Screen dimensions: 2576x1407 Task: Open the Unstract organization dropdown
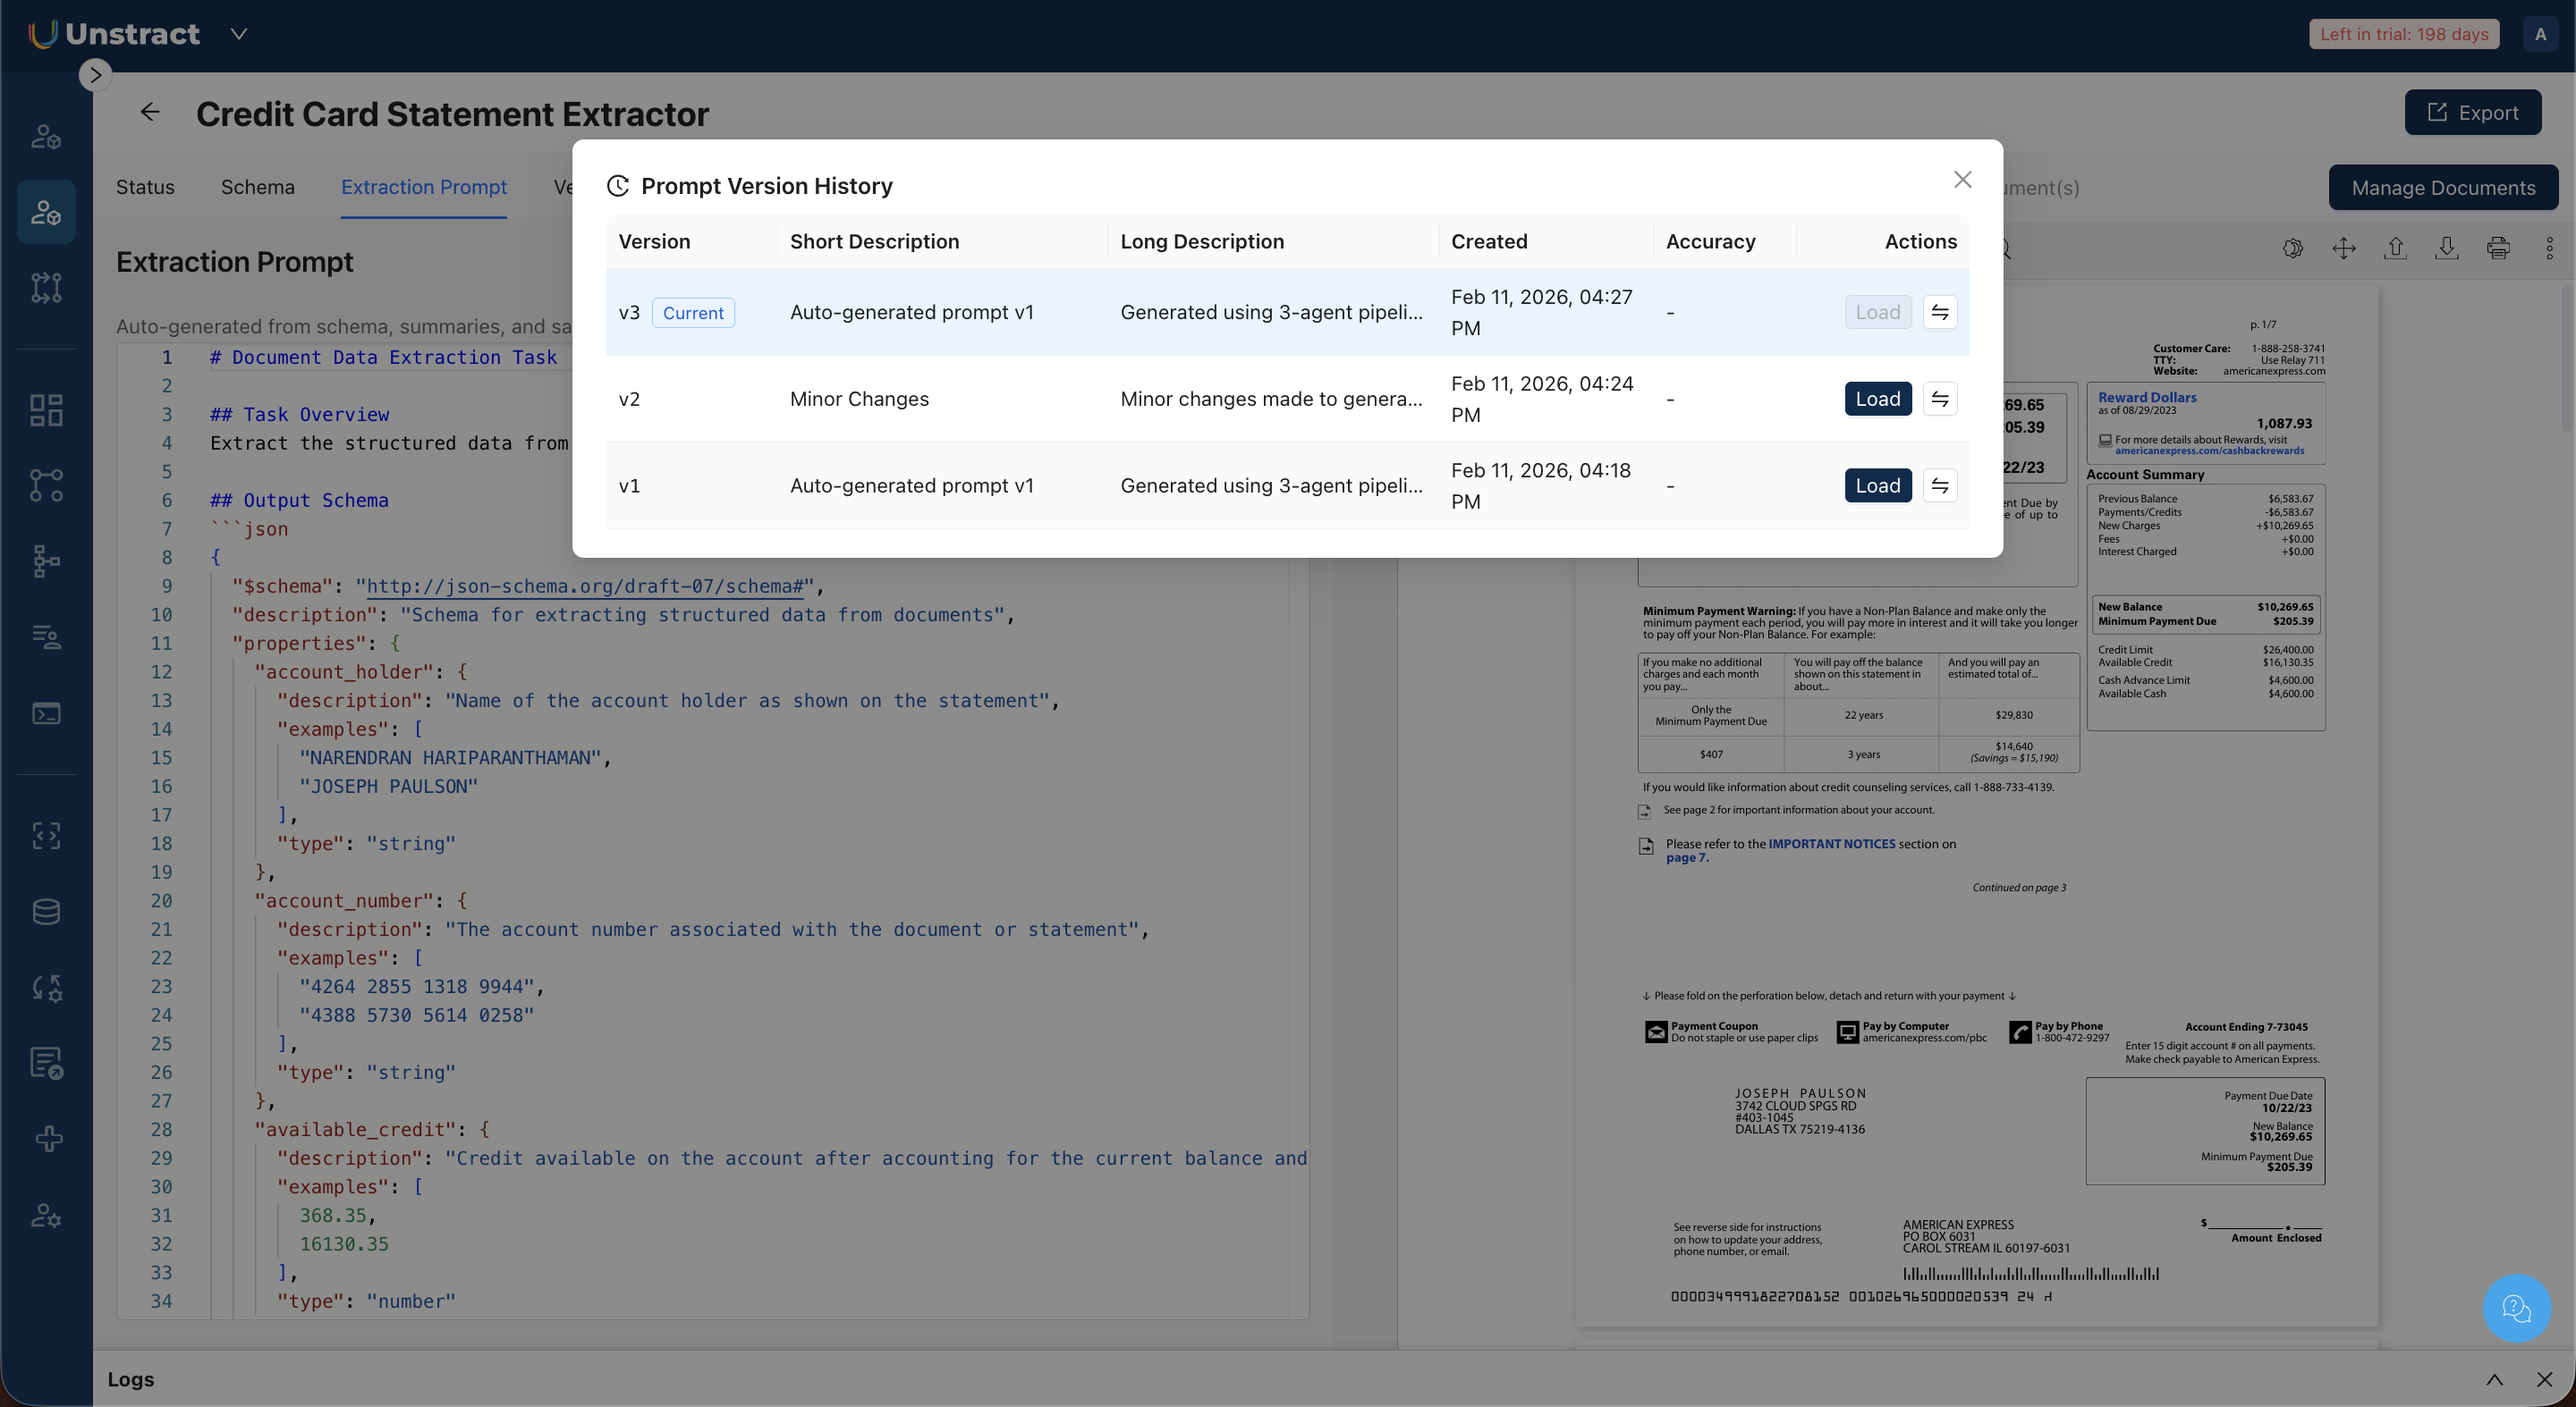[238, 34]
